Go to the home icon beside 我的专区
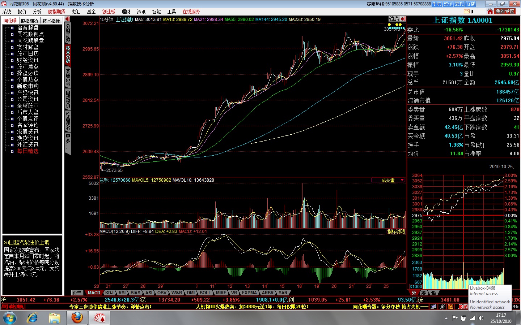Viewport: 521px width, 325px height. [490, 11]
